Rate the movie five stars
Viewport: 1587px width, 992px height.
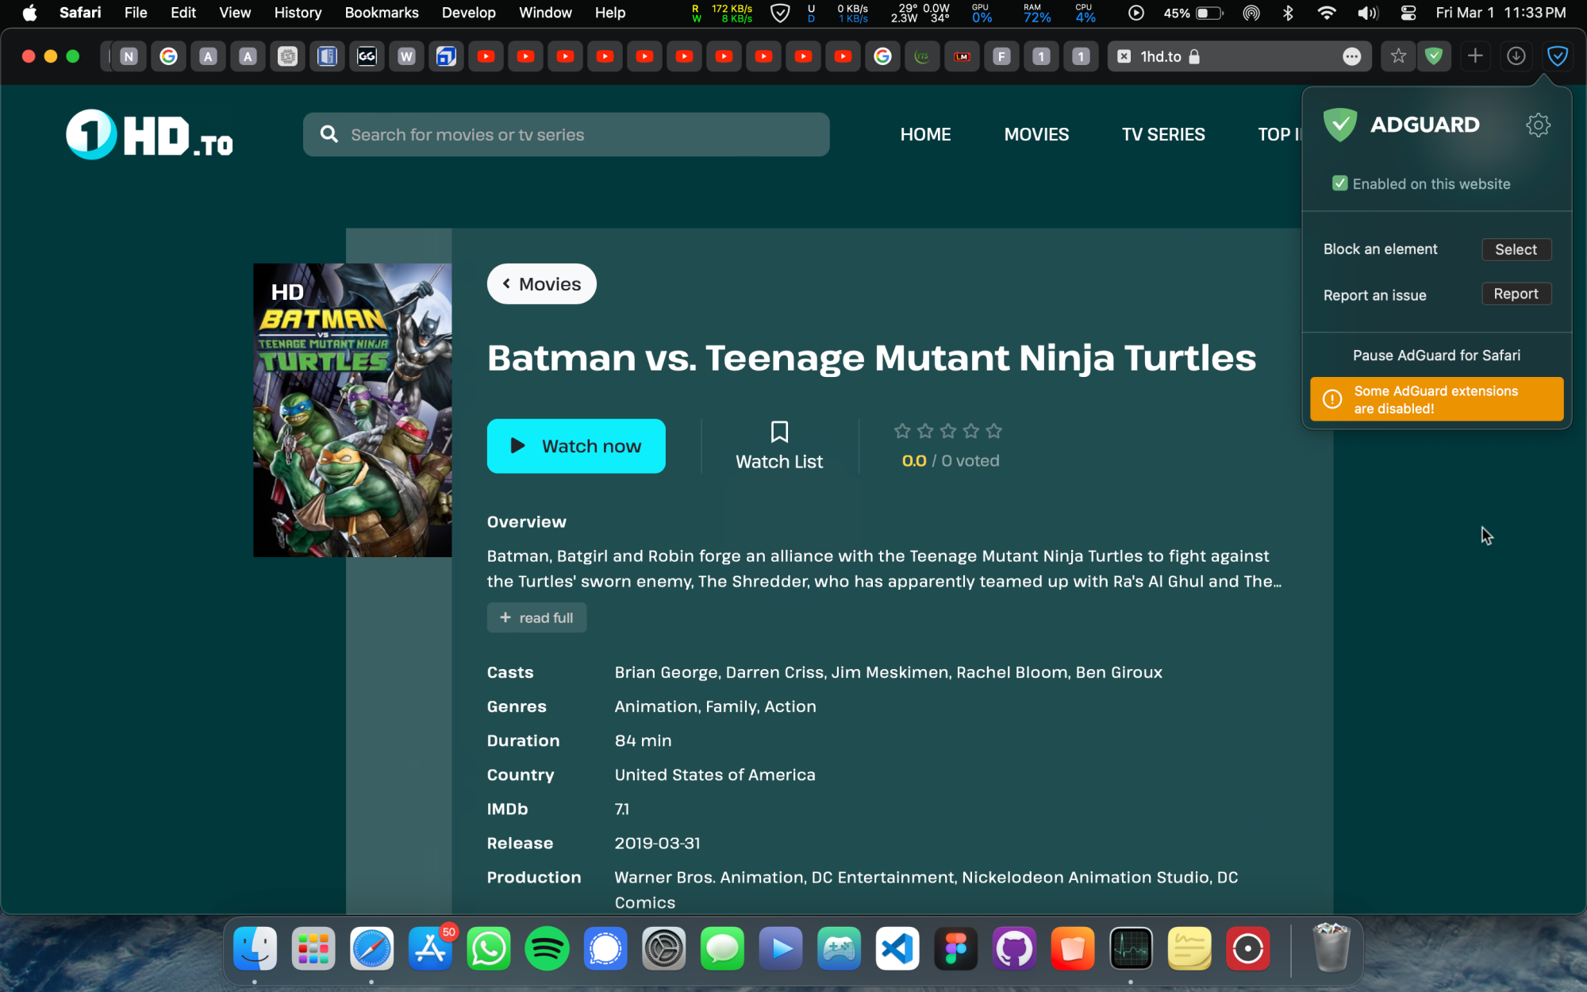point(994,431)
